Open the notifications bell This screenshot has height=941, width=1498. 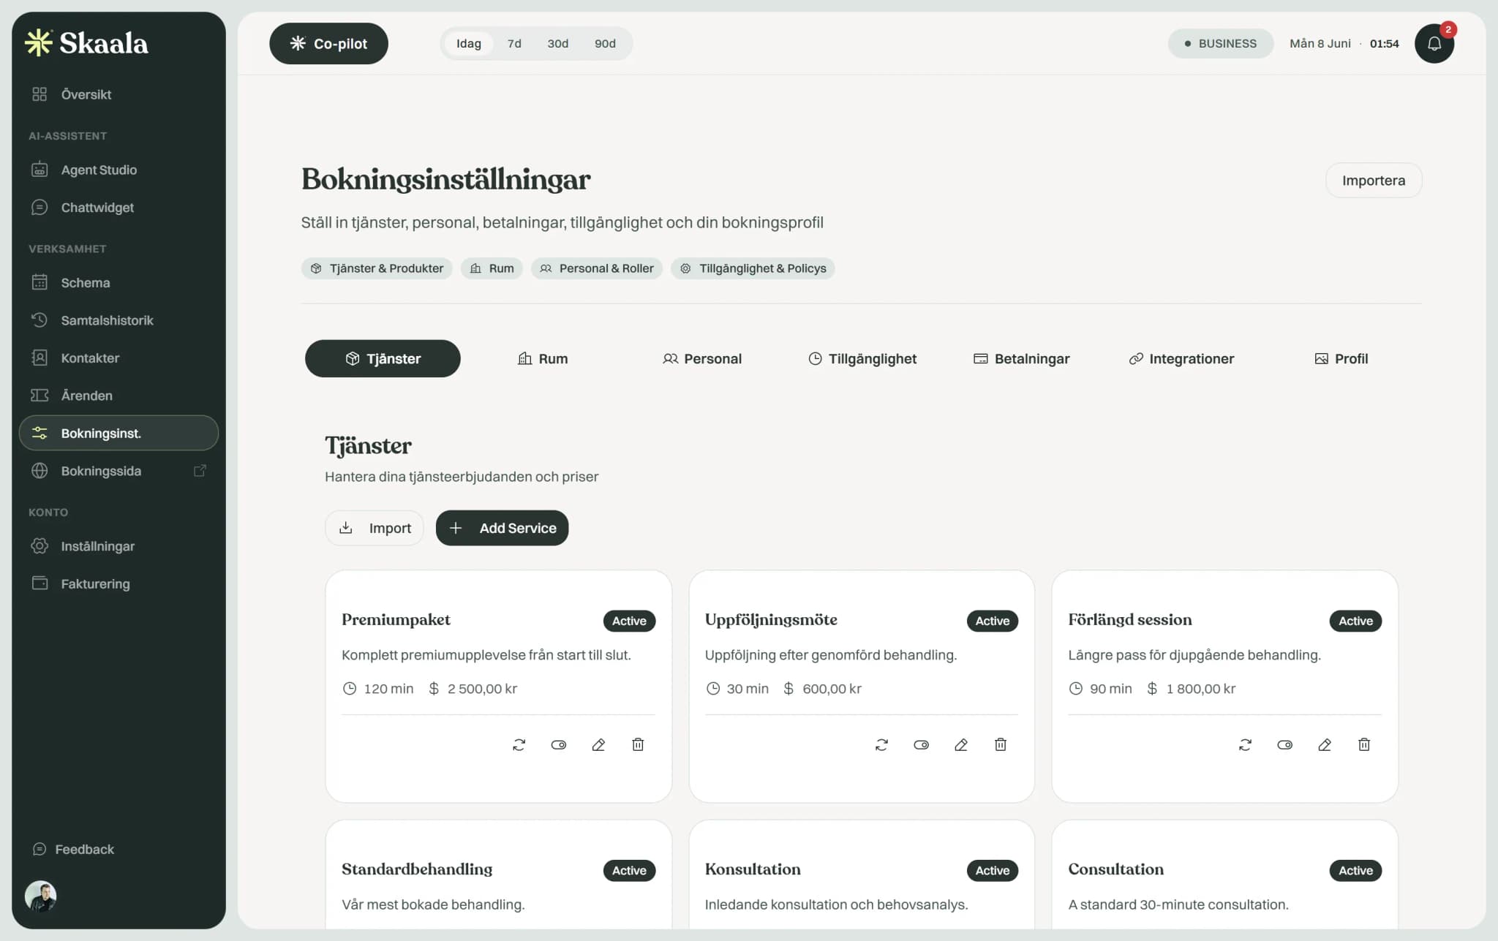coord(1434,44)
